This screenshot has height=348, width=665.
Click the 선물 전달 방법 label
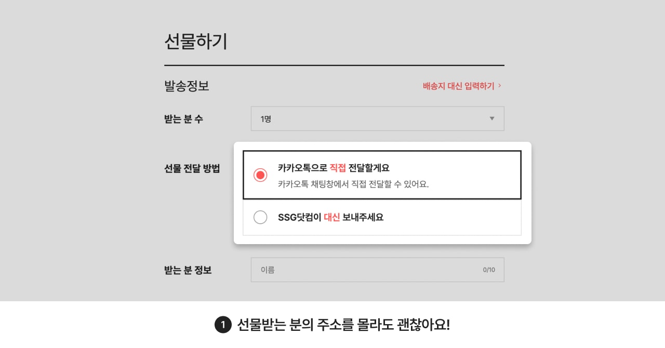pyautogui.click(x=192, y=168)
